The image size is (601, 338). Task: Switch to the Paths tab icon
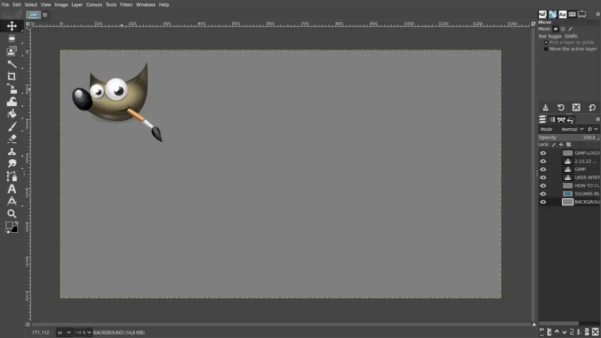click(561, 120)
